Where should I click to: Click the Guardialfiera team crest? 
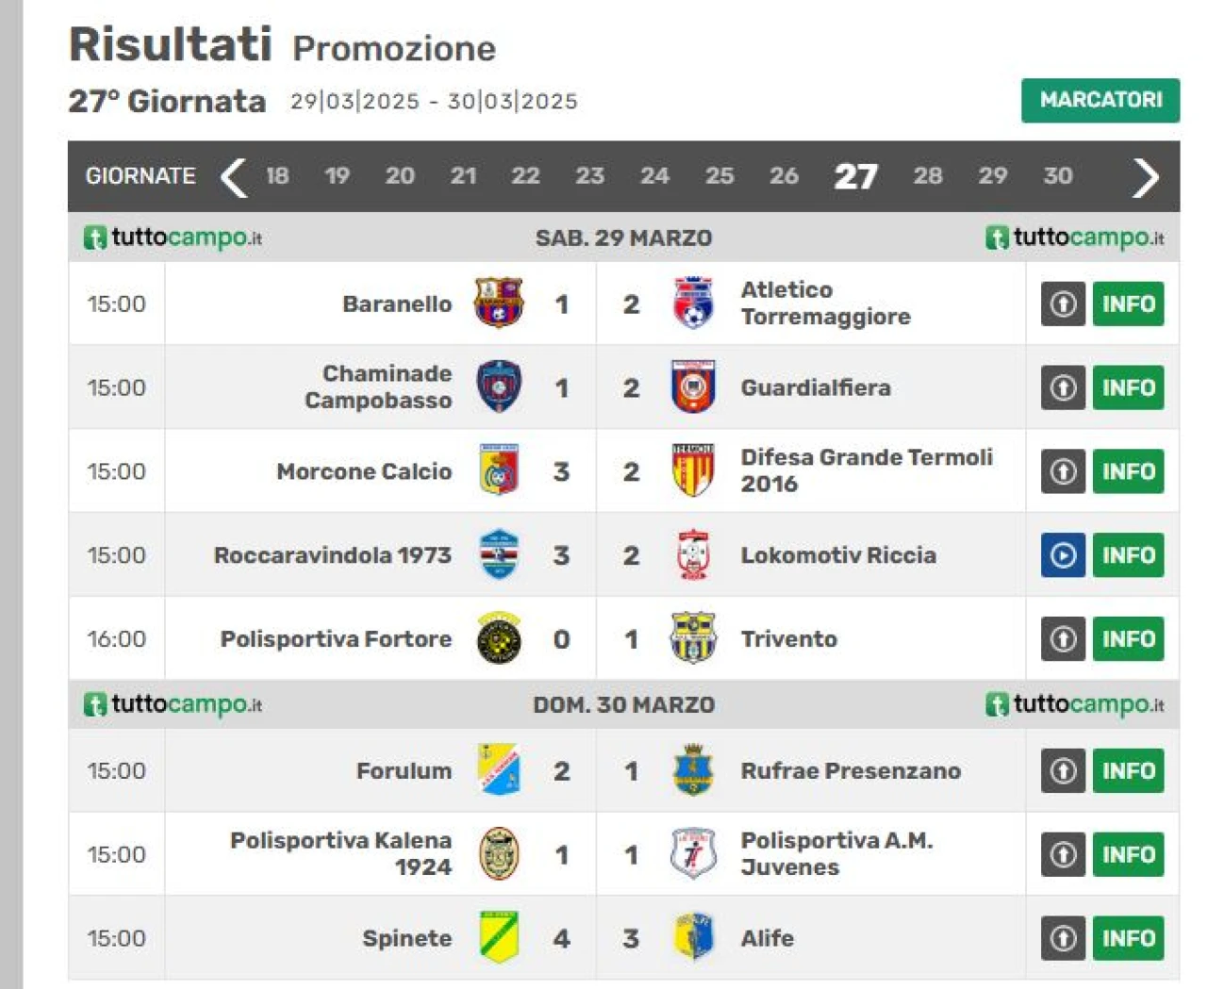(x=693, y=387)
